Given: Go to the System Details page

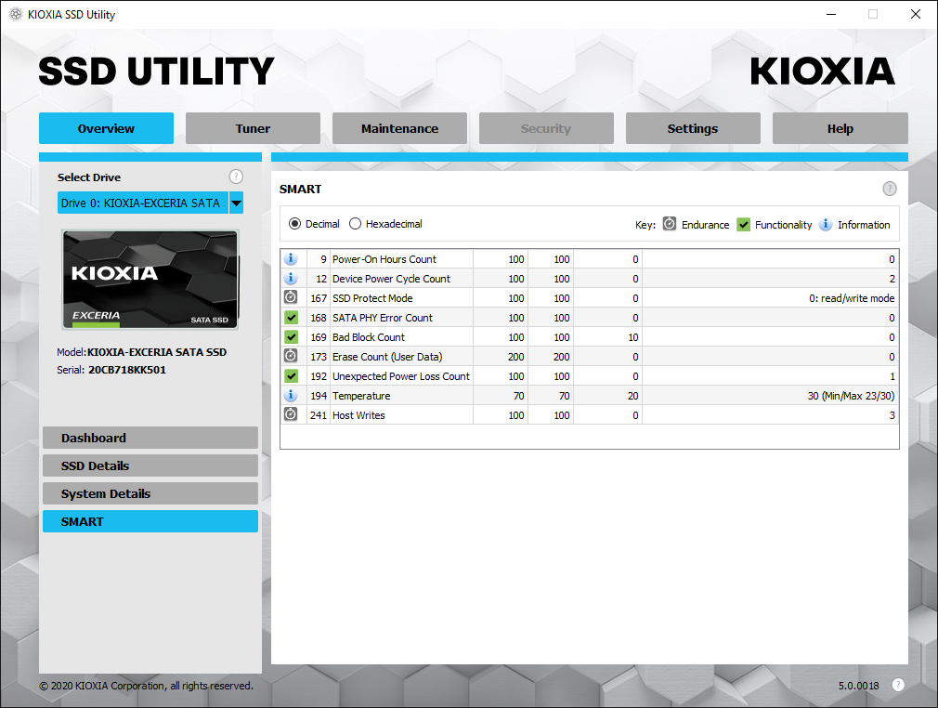Looking at the screenshot, I should click(x=150, y=493).
